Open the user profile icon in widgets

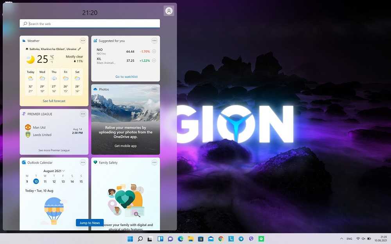click(169, 11)
